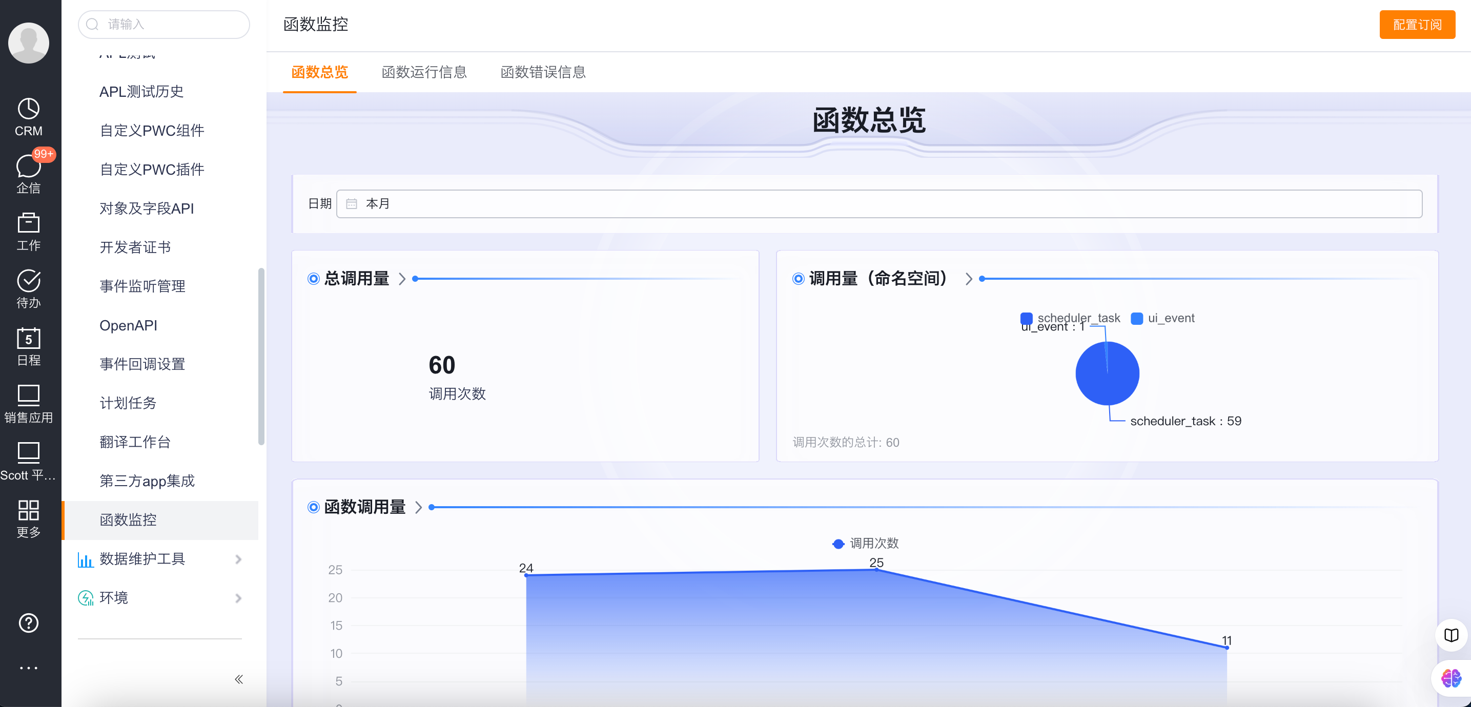Click the user avatar

[29, 43]
